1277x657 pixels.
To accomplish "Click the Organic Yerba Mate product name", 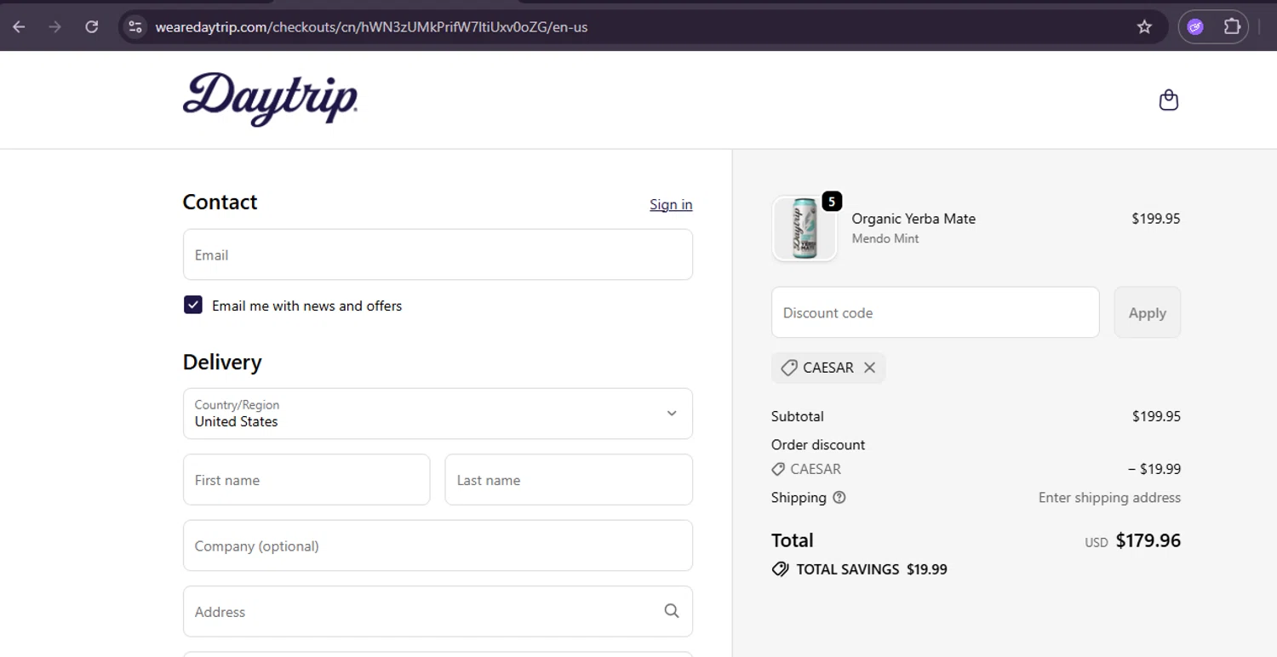I will click(x=913, y=219).
